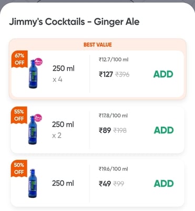This screenshot has width=195, height=211.
Task: Tap the ₹49 price
Action: (x=105, y=184)
